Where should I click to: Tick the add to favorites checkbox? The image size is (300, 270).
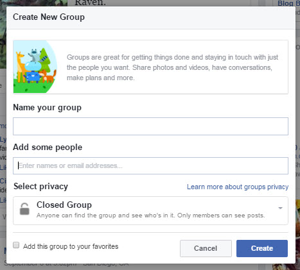(16, 245)
